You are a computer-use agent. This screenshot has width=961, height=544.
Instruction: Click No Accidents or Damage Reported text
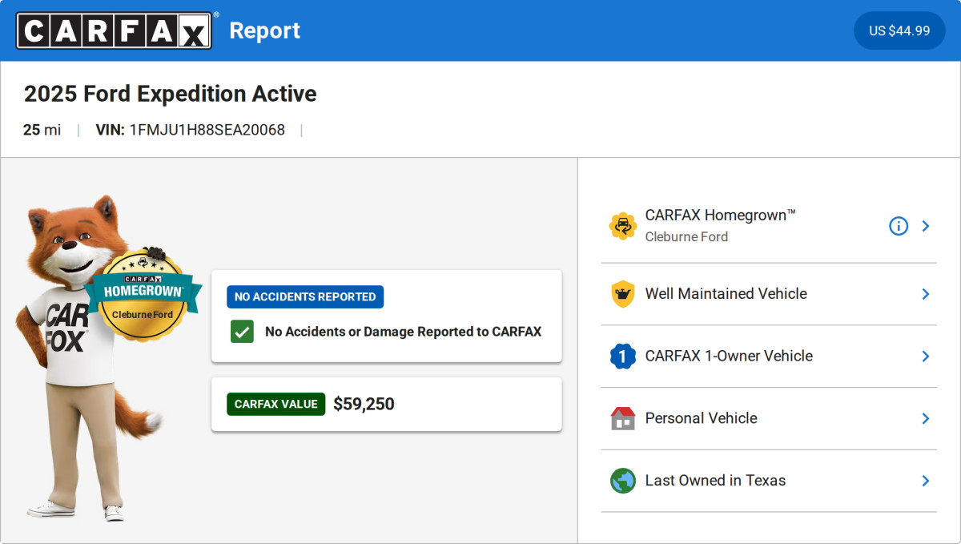(x=404, y=332)
